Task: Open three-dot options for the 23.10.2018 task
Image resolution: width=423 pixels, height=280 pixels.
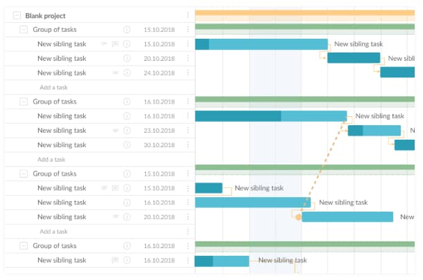Action: [x=188, y=131]
